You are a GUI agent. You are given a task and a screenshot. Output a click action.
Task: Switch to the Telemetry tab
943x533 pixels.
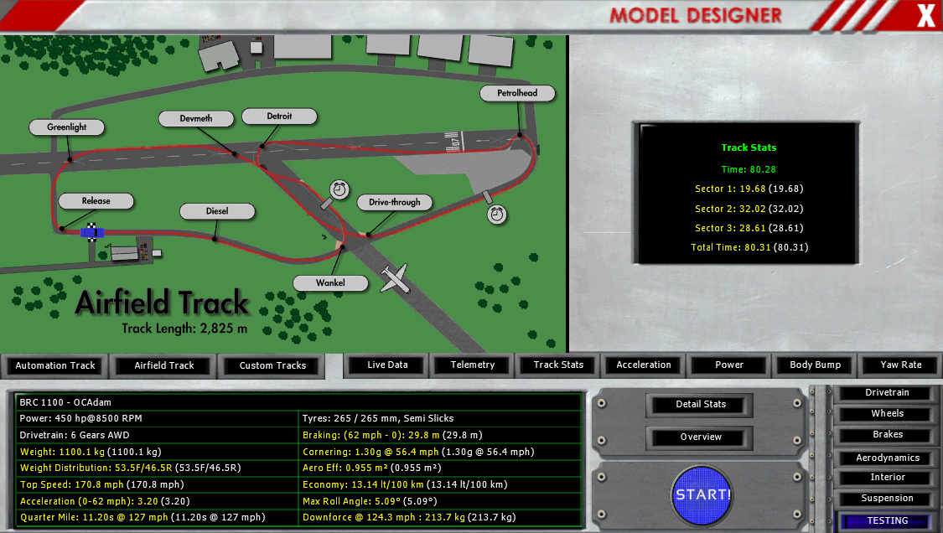pos(473,365)
